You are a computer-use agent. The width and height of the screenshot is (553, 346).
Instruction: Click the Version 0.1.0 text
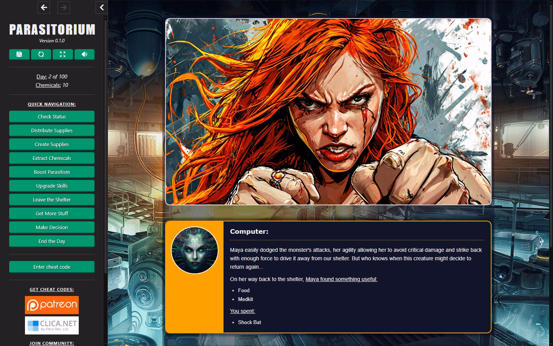(52, 41)
